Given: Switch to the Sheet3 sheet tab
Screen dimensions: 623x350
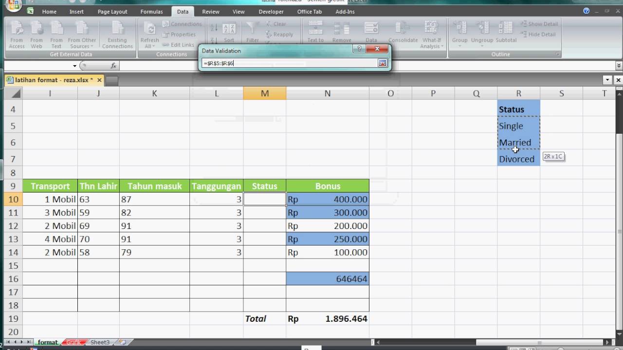Looking at the screenshot, I should (100, 342).
